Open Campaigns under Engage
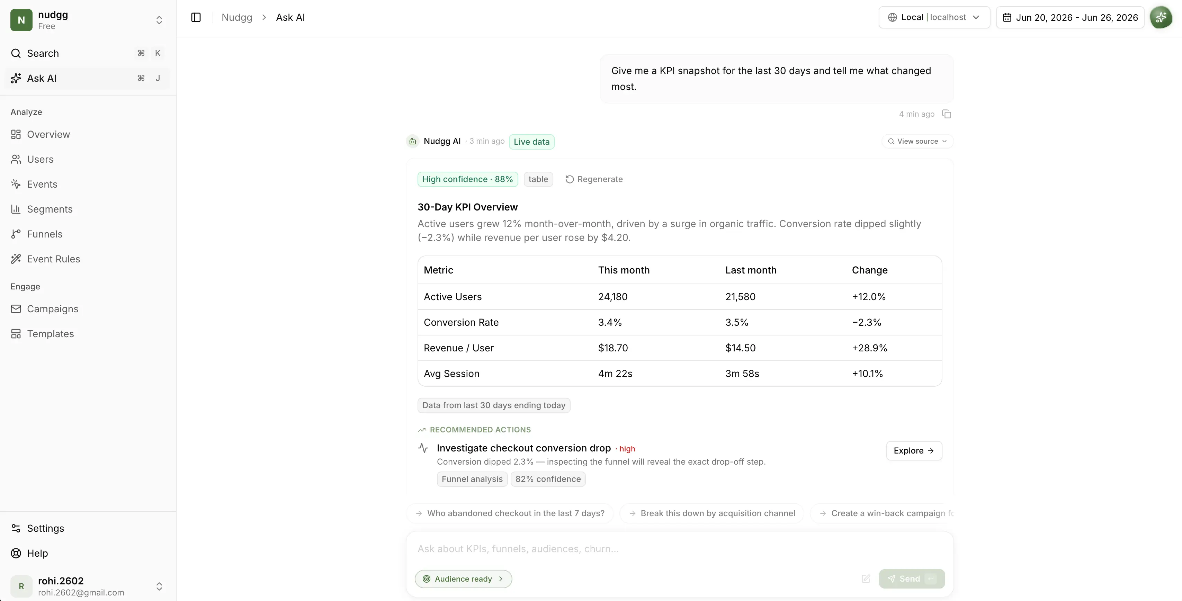This screenshot has width=1182, height=601. (x=87, y=309)
